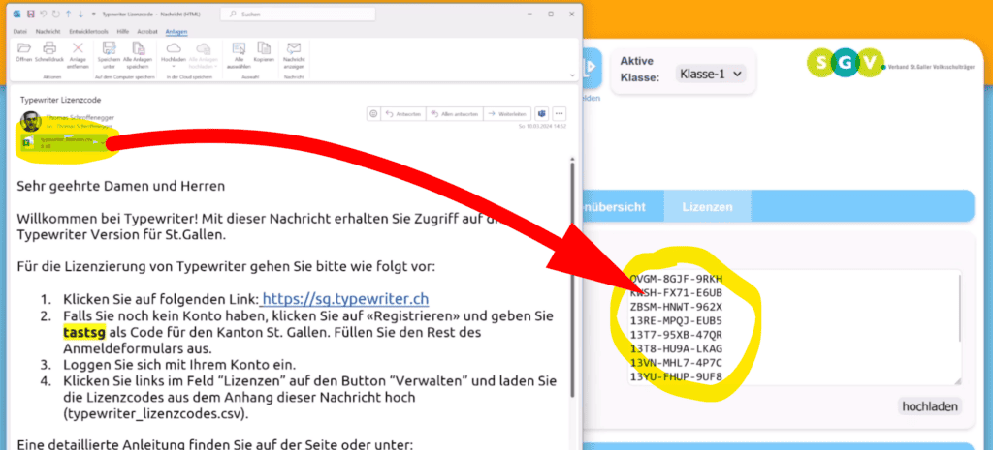Screen dimensions: 993x450
Task: Open the Nachricht ribbon tab
Action: click(x=48, y=31)
